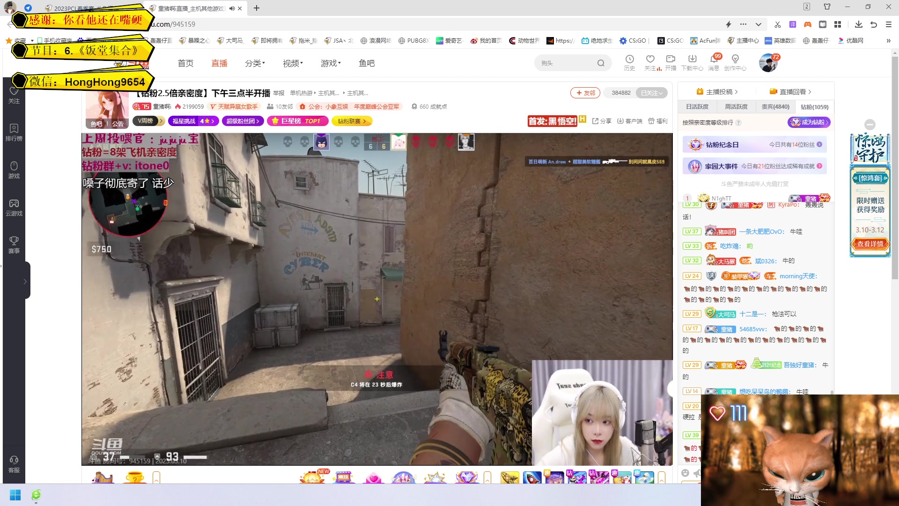Go to the 直播 navigation item
Screen dimensions: 899x506
coord(219,63)
